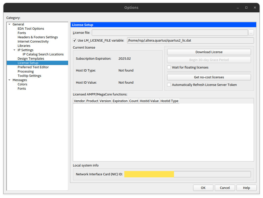This screenshot has width=263, height=198.
Task: Toggle Automatically Refresh License Server Token
Action: coord(169,85)
